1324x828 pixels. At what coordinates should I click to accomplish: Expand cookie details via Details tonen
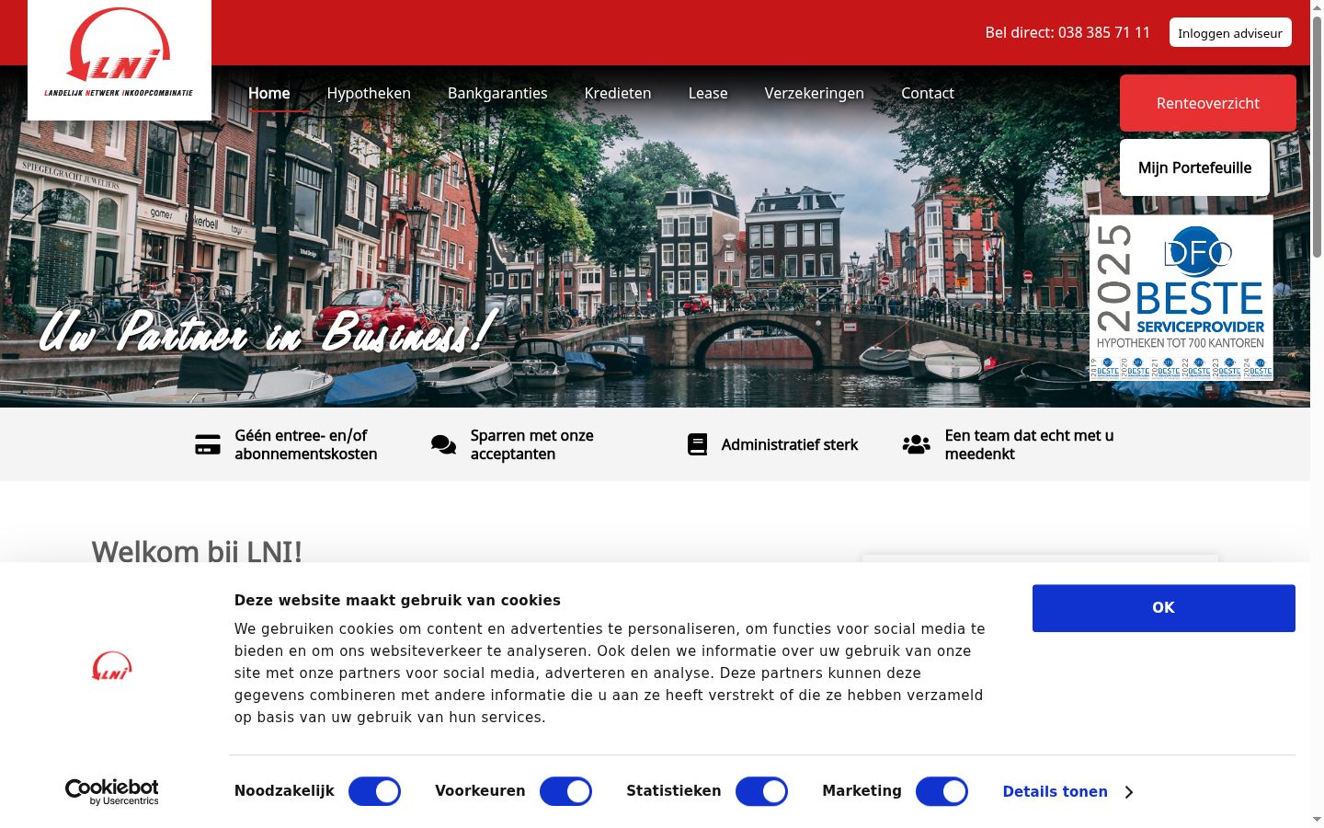point(1055,791)
